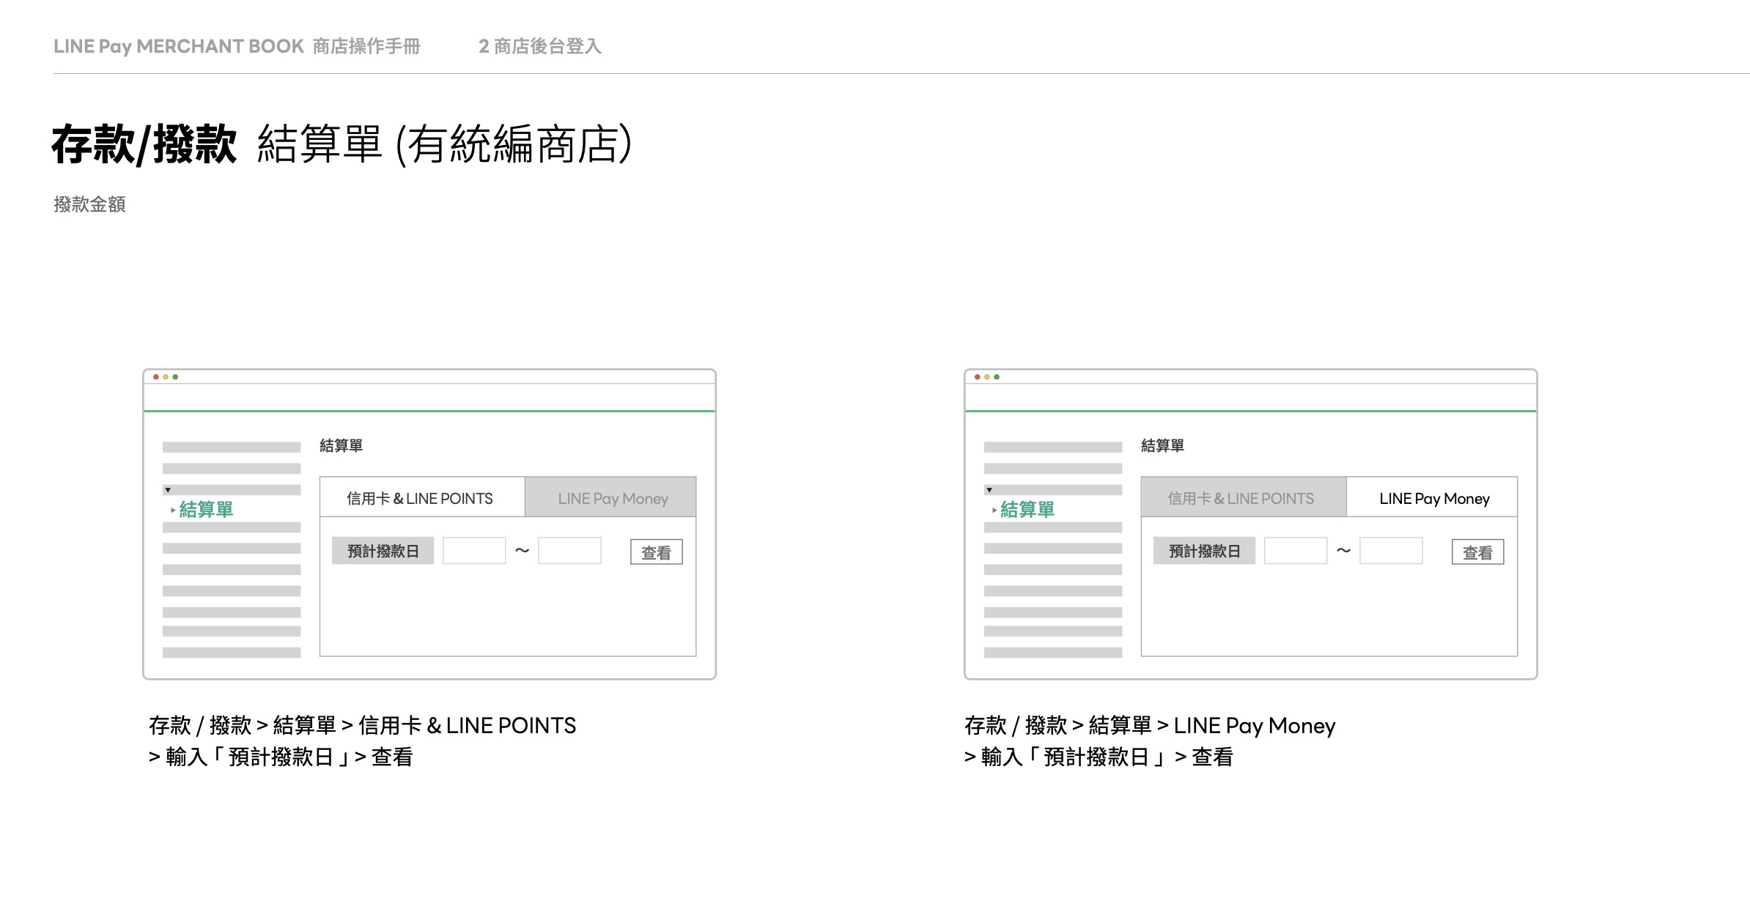
Task: Open 結算單 sidebar item in right mockup
Action: pyautogui.click(x=1027, y=510)
